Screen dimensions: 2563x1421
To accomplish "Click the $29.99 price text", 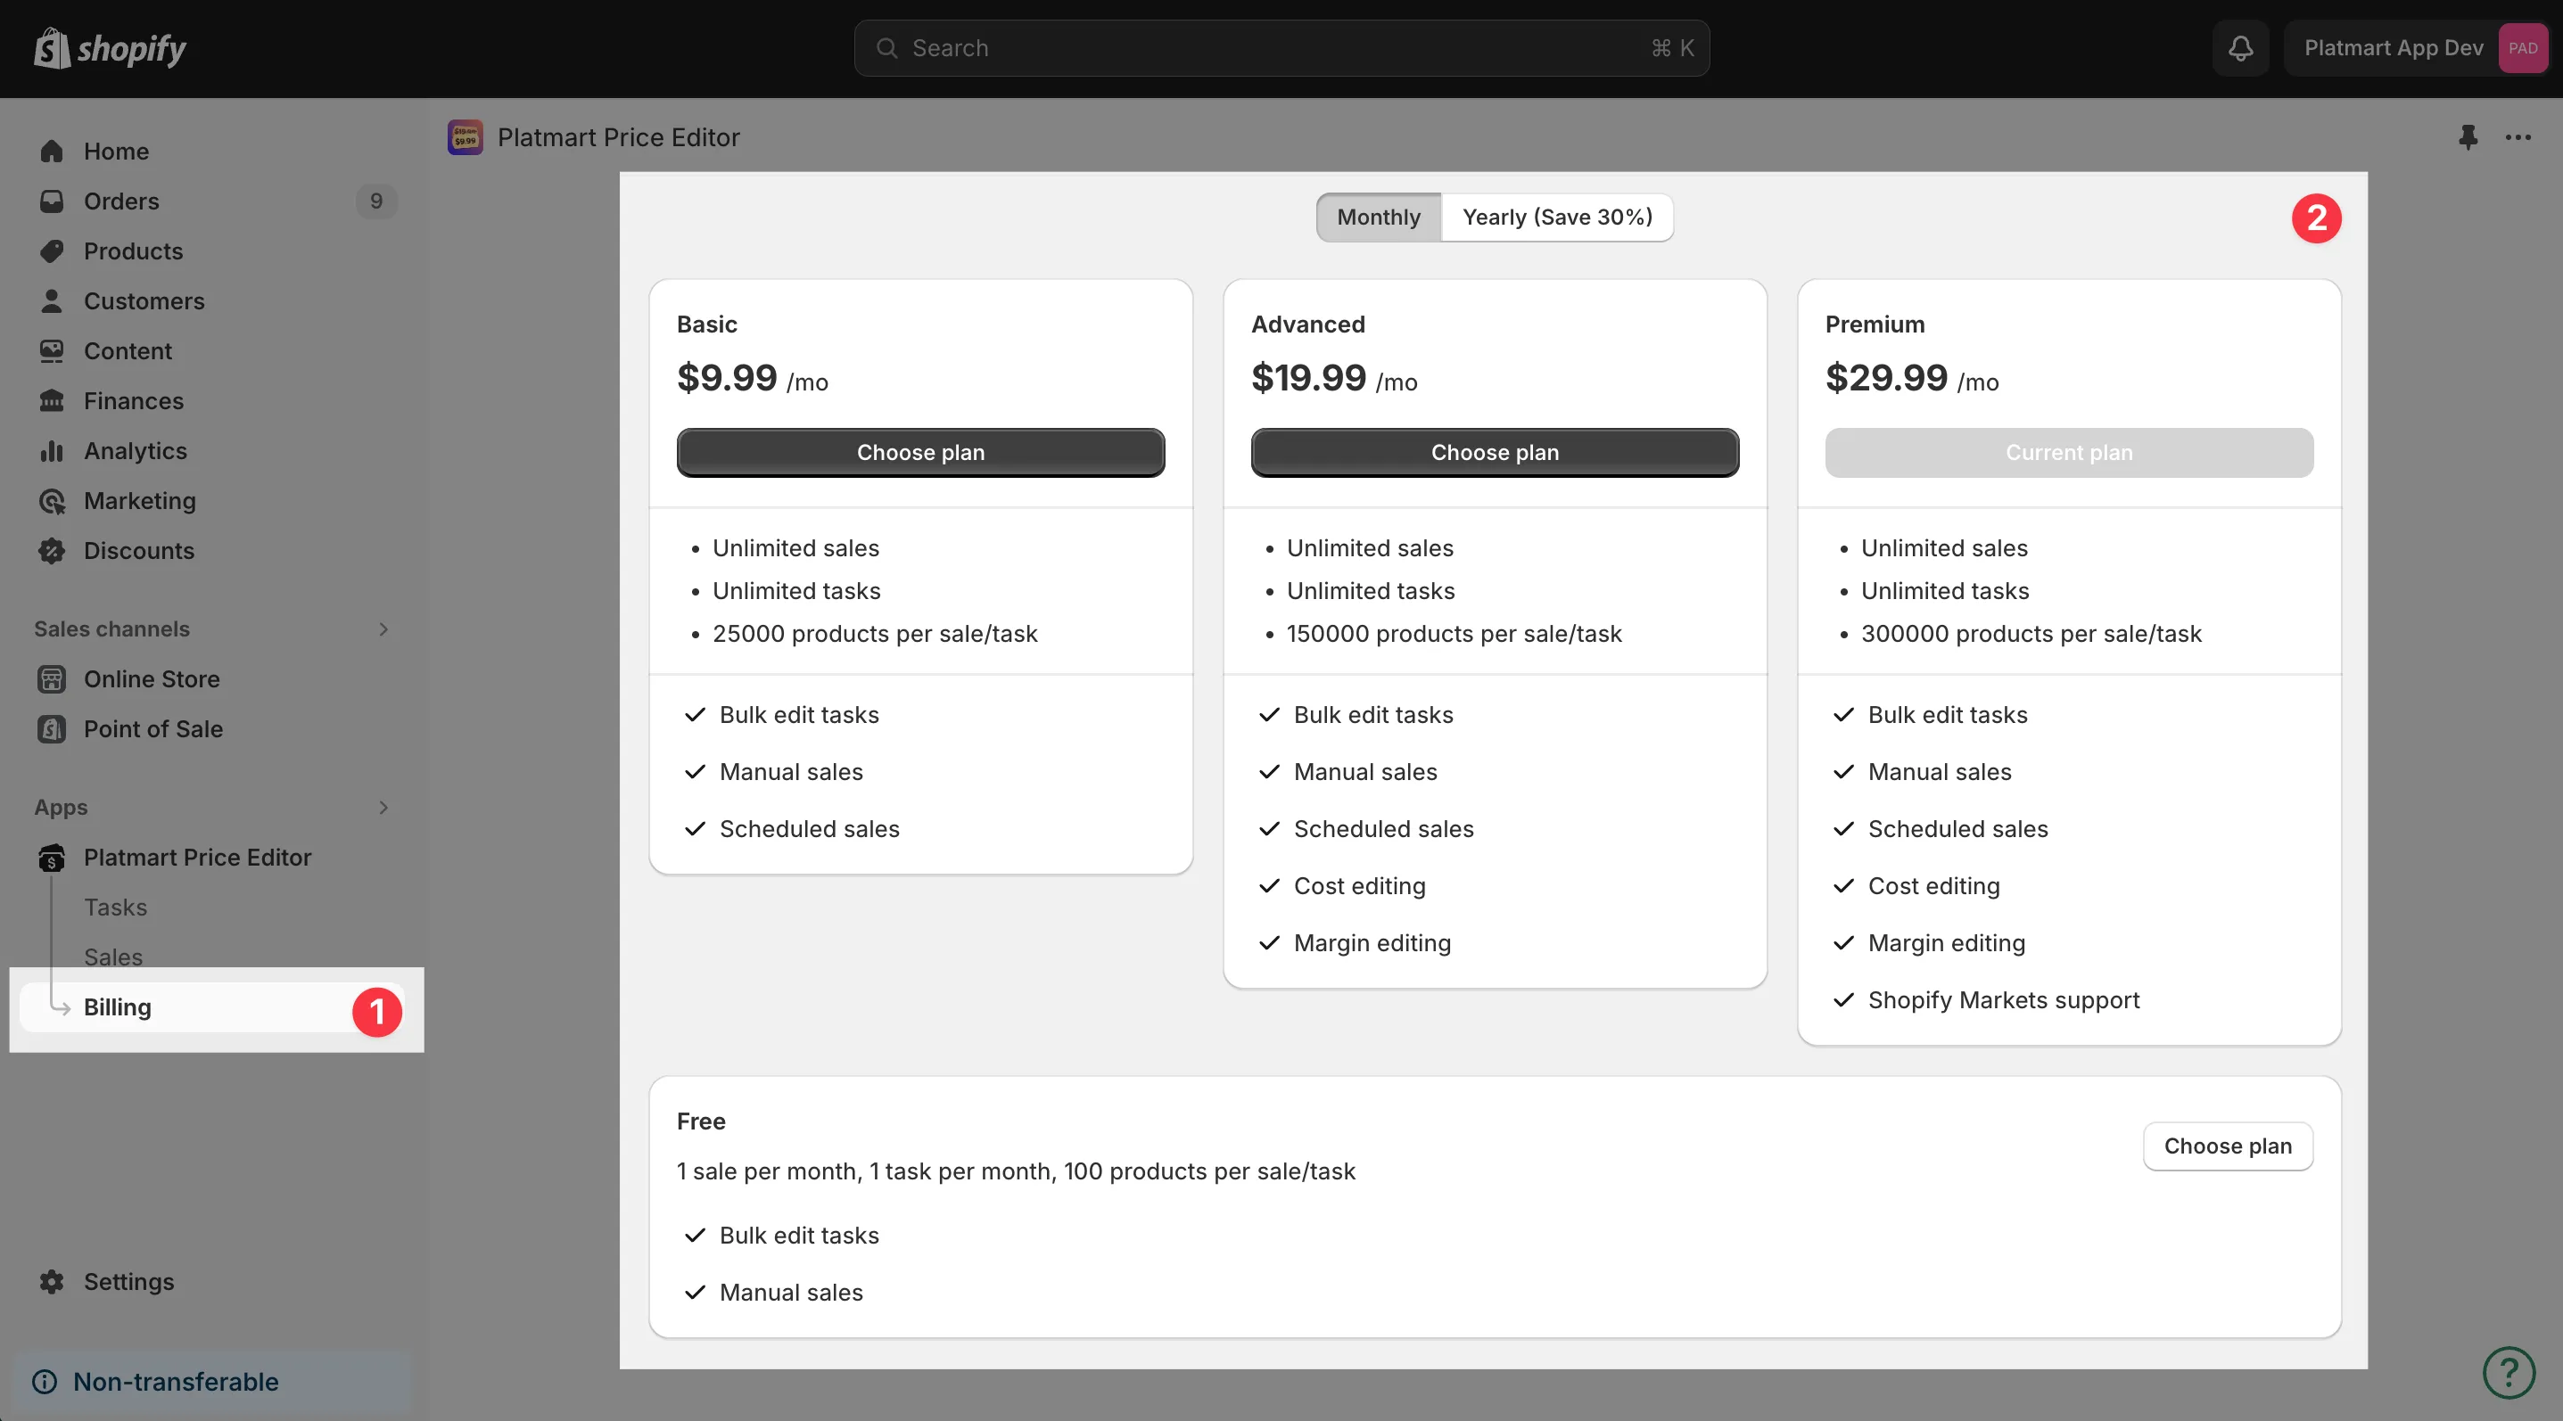I will 1886,378.
